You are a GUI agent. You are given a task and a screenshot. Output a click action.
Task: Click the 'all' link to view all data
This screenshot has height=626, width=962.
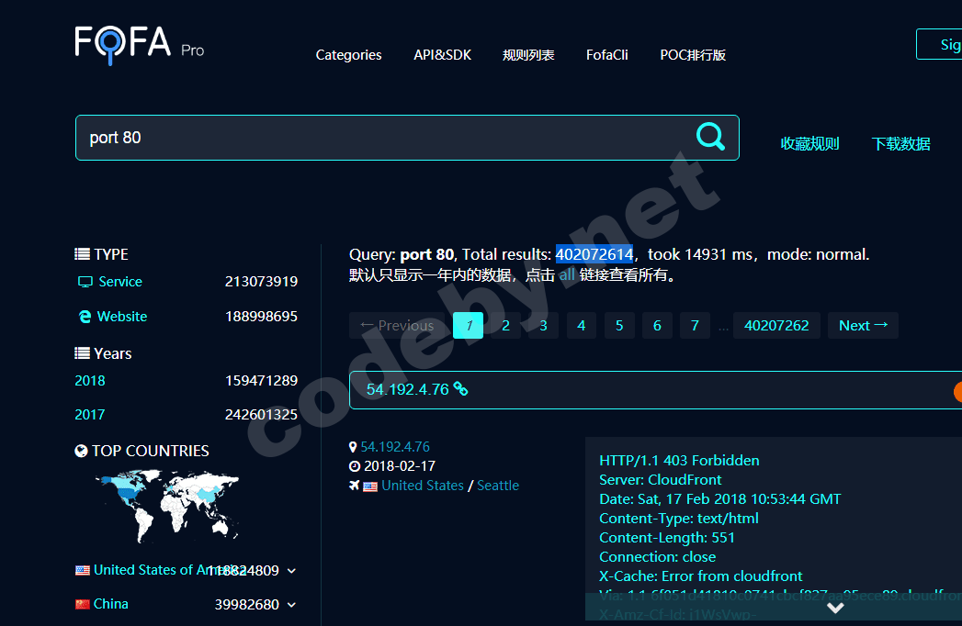(x=567, y=274)
